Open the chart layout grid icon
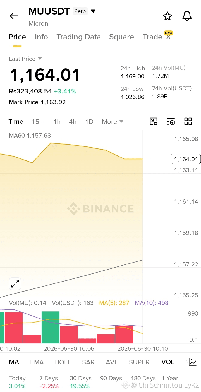The width and height of the screenshot is (201, 392). tap(188, 121)
